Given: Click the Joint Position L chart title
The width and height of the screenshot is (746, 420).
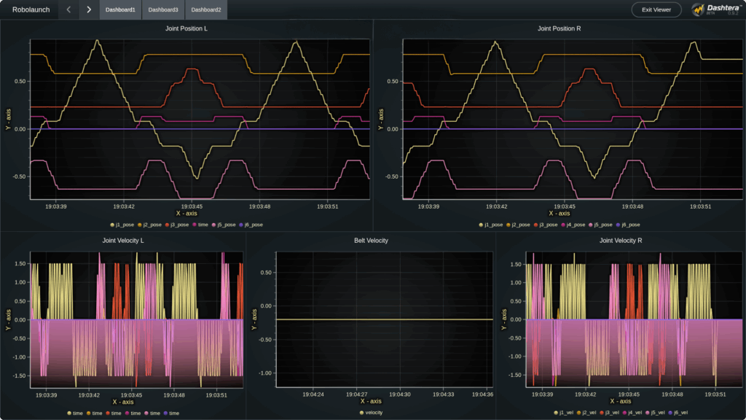Looking at the screenshot, I should tap(186, 28).
